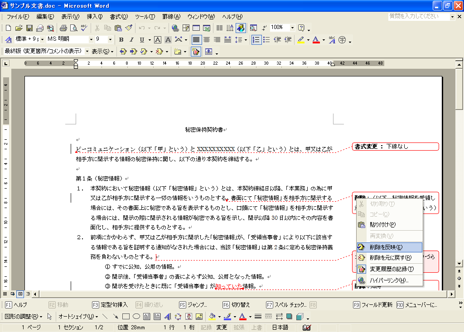This screenshot has height=332, width=464.
Task: Toggle Bold formatting
Action: (121, 40)
